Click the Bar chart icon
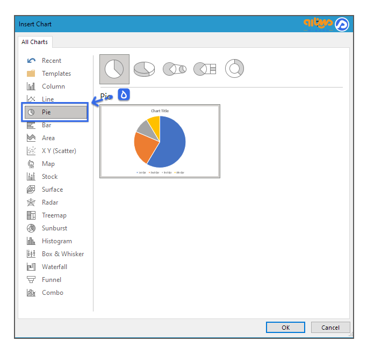 (31, 125)
